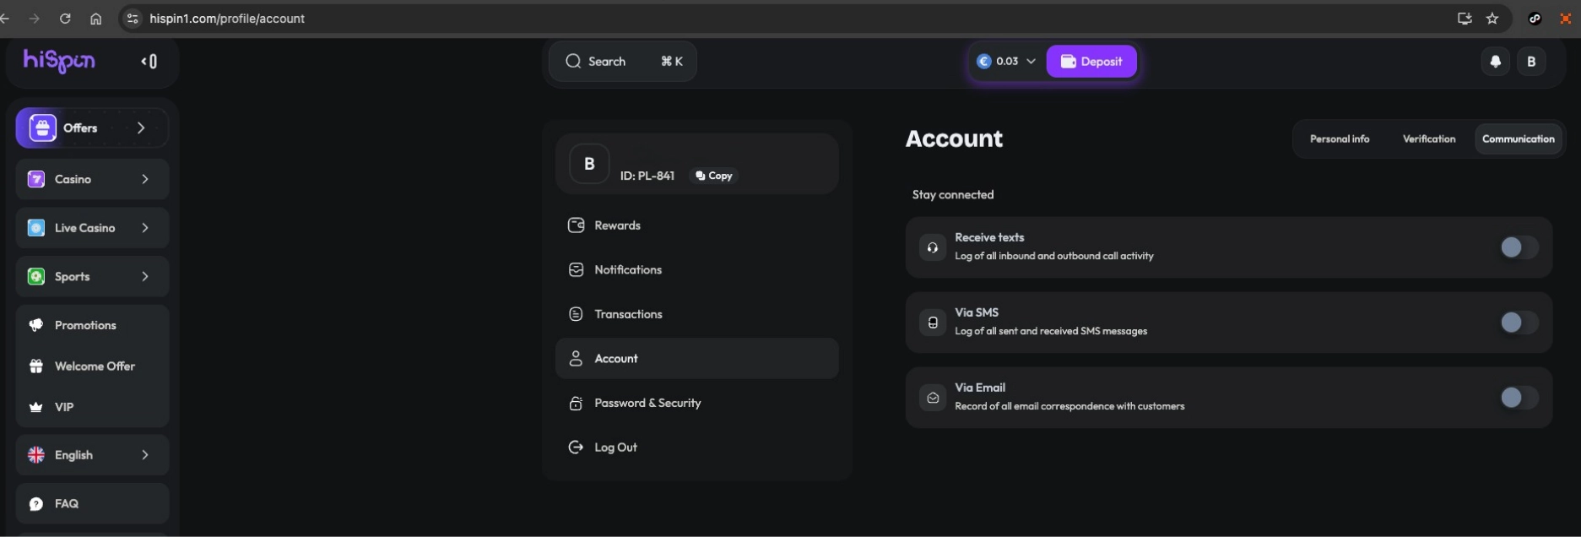
Task: Click the large B profile avatar
Action: [589, 164]
